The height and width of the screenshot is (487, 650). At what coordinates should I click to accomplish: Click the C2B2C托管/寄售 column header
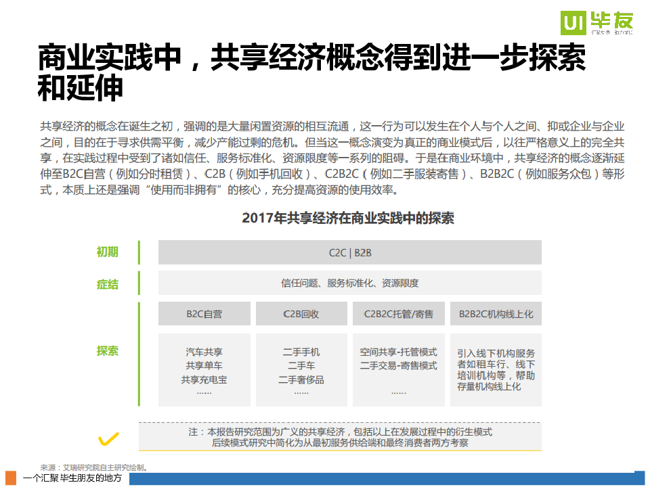[x=398, y=314]
